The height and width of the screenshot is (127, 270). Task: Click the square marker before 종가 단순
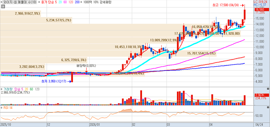[x=39, y=3]
